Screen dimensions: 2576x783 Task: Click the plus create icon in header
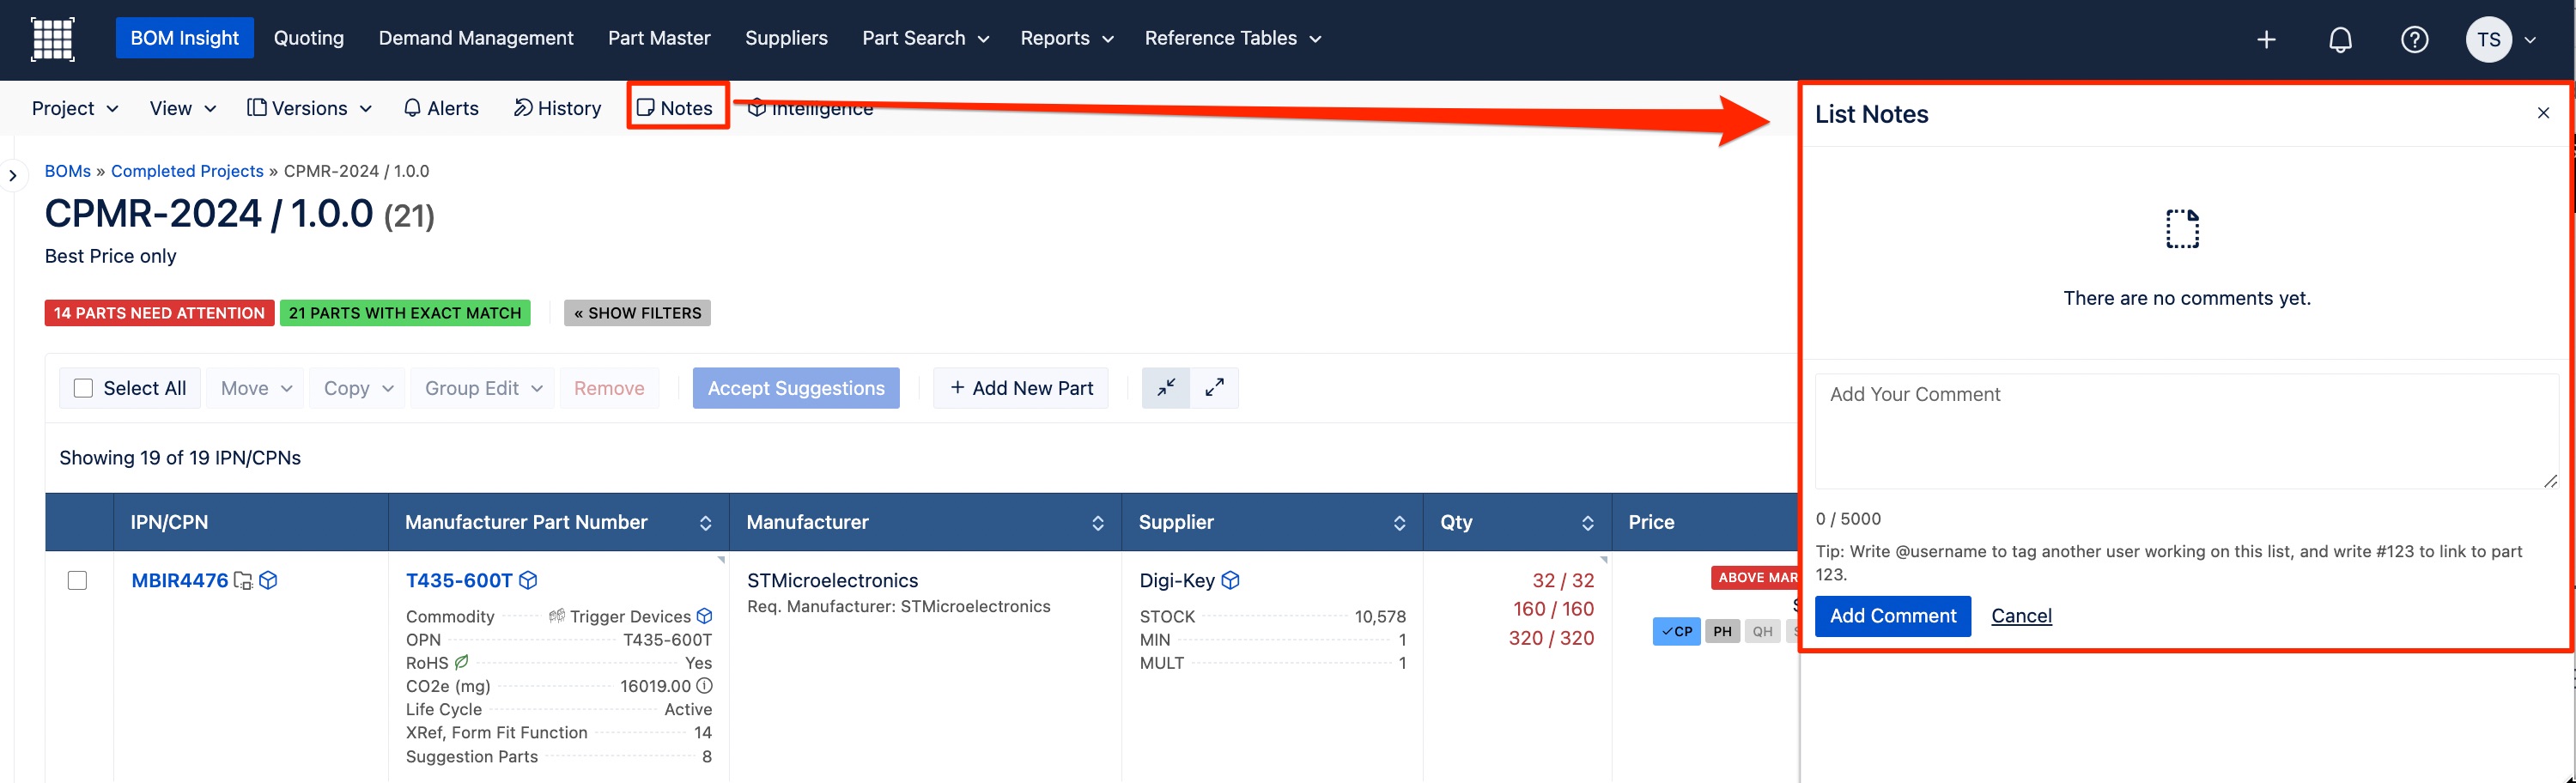(2266, 40)
